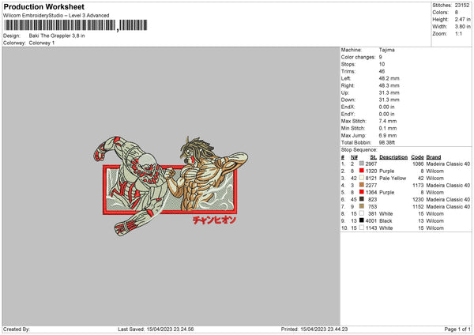The width and height of the screenshot is (474, 335).
Task: Click "Pale Yellow" description text
Action: pyautogui.click(x=393, y=178)
